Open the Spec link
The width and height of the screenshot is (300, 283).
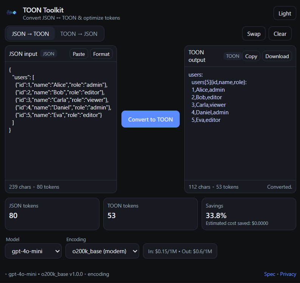(269, 274)
